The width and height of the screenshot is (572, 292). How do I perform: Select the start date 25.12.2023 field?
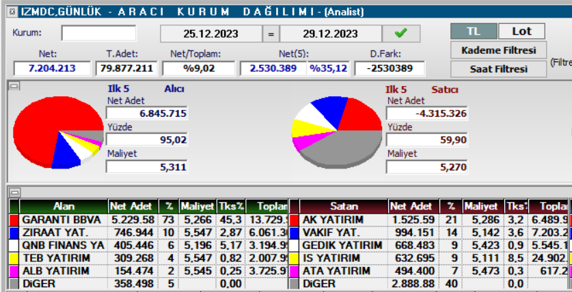pos(211,34)
